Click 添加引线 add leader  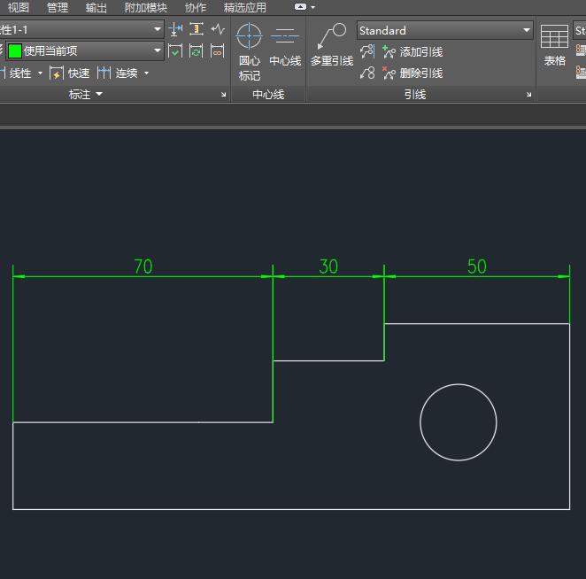point(413,51)
